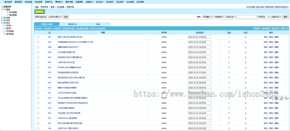Open the 更新数据 link
This screenshot has height=131, width=290.
coord(266,29)
